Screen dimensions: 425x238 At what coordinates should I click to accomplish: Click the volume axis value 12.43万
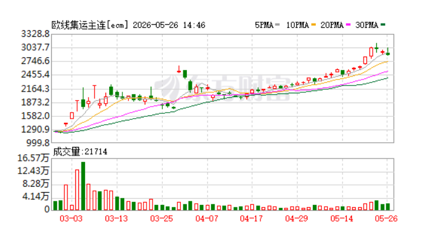(33, 171)
